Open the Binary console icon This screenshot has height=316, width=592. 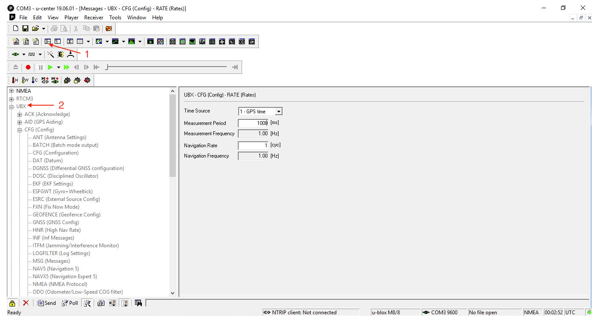(26, 42)
